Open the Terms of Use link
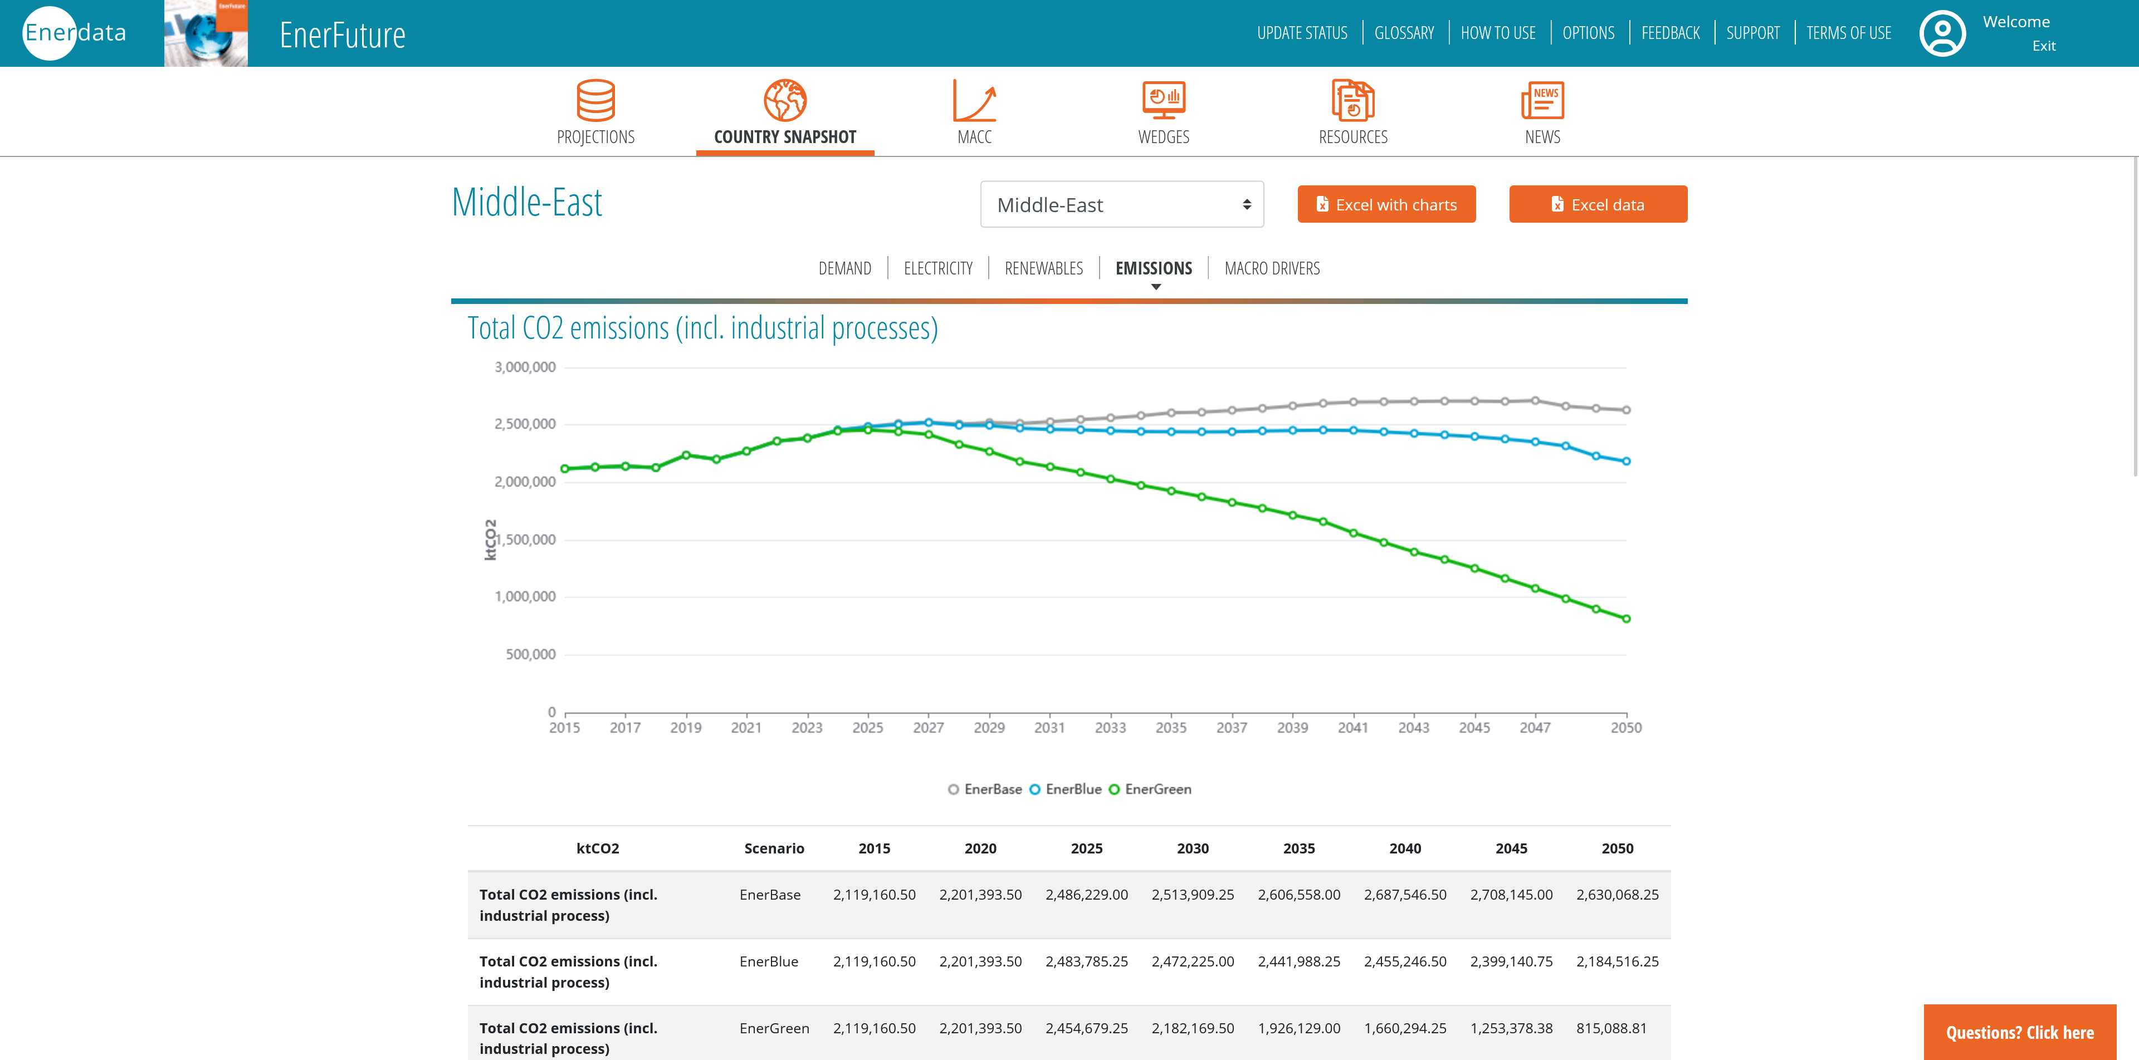2139x1060 pixels. [x=1848, y=33]
